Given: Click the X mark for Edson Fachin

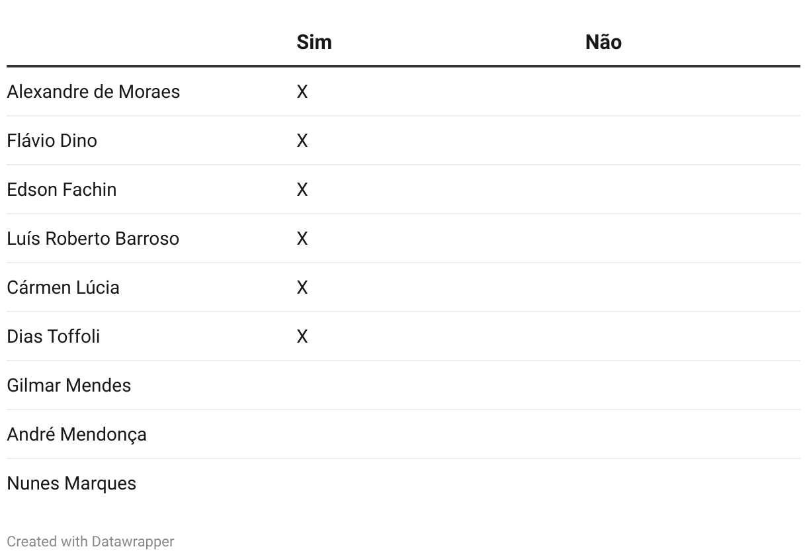Looking at the screenshot, I should coord(302,189).
